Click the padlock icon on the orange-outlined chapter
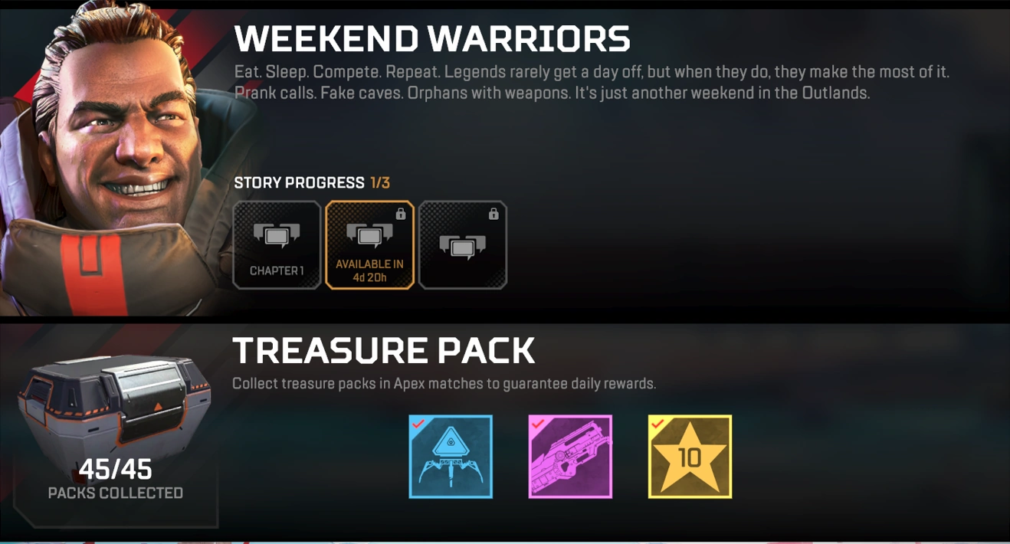The image size is (1010, 544). 400,214
